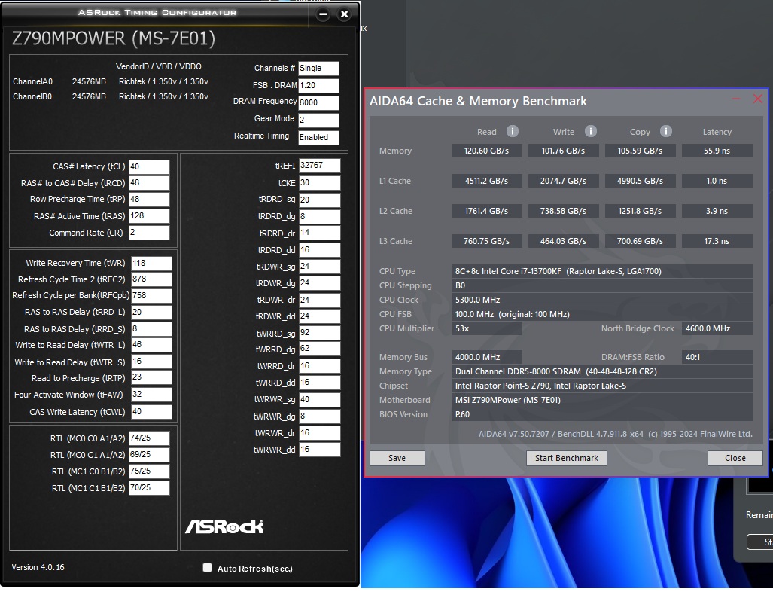
Task: Click the Close button in AIDA64
Action: [x=735, y=458]
